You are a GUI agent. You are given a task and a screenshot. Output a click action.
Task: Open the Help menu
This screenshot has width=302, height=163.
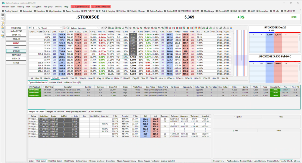point(66,7)
